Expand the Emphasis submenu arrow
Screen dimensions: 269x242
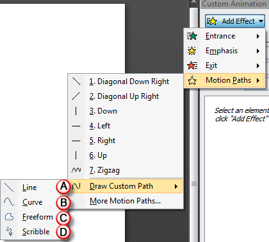tap(258, 51)
